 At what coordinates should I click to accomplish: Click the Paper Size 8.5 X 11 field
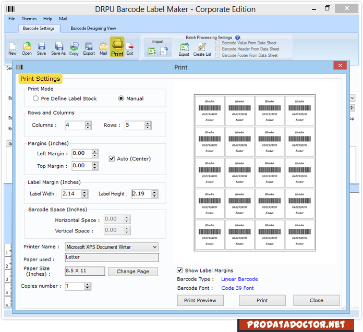point(84,271)
